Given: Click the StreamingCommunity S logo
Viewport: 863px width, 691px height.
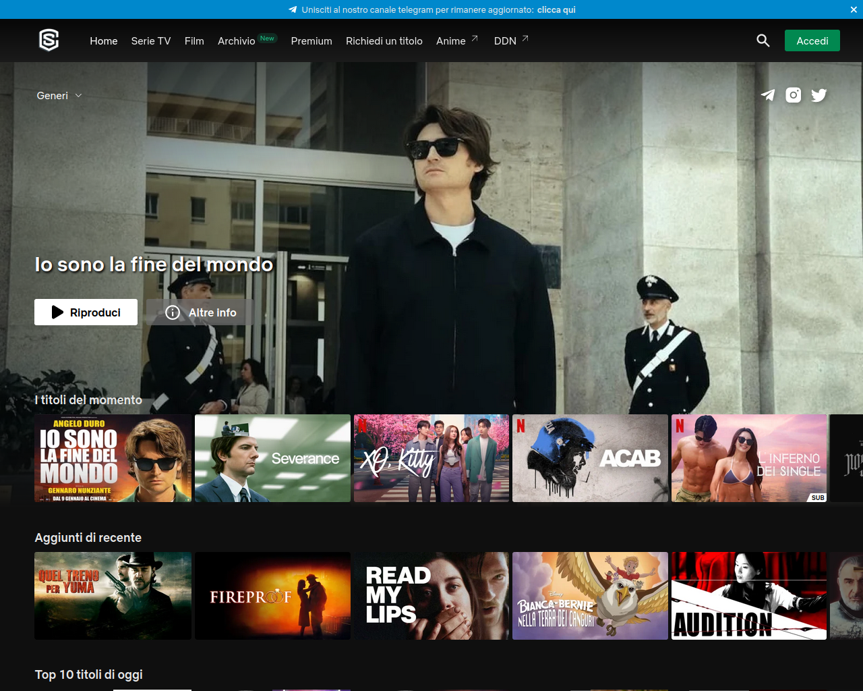Looking at the screenshot, I should 49,40.
